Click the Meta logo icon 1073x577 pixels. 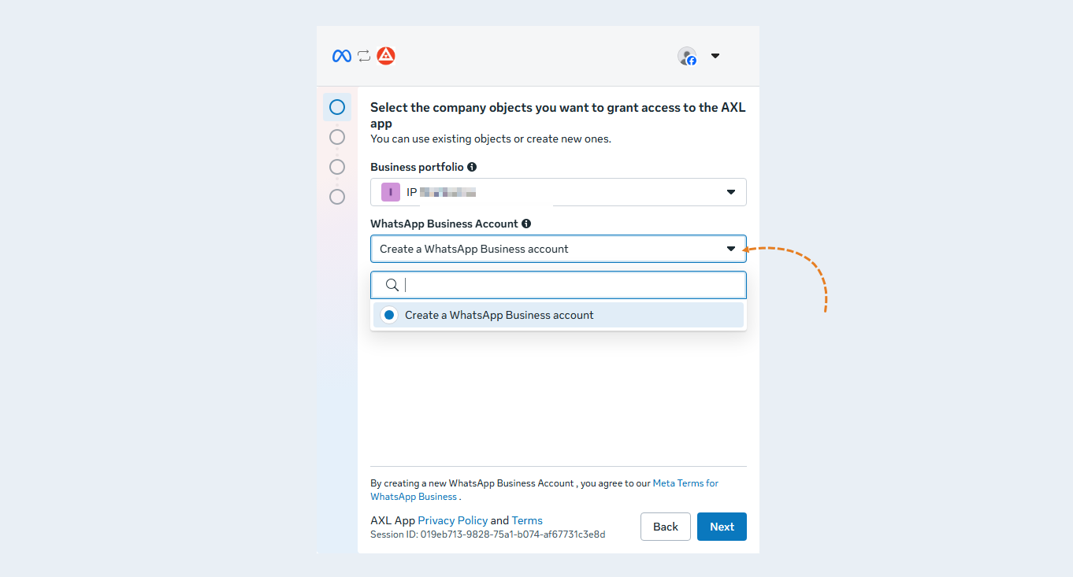pyautogui.click(x=341, y=56)
